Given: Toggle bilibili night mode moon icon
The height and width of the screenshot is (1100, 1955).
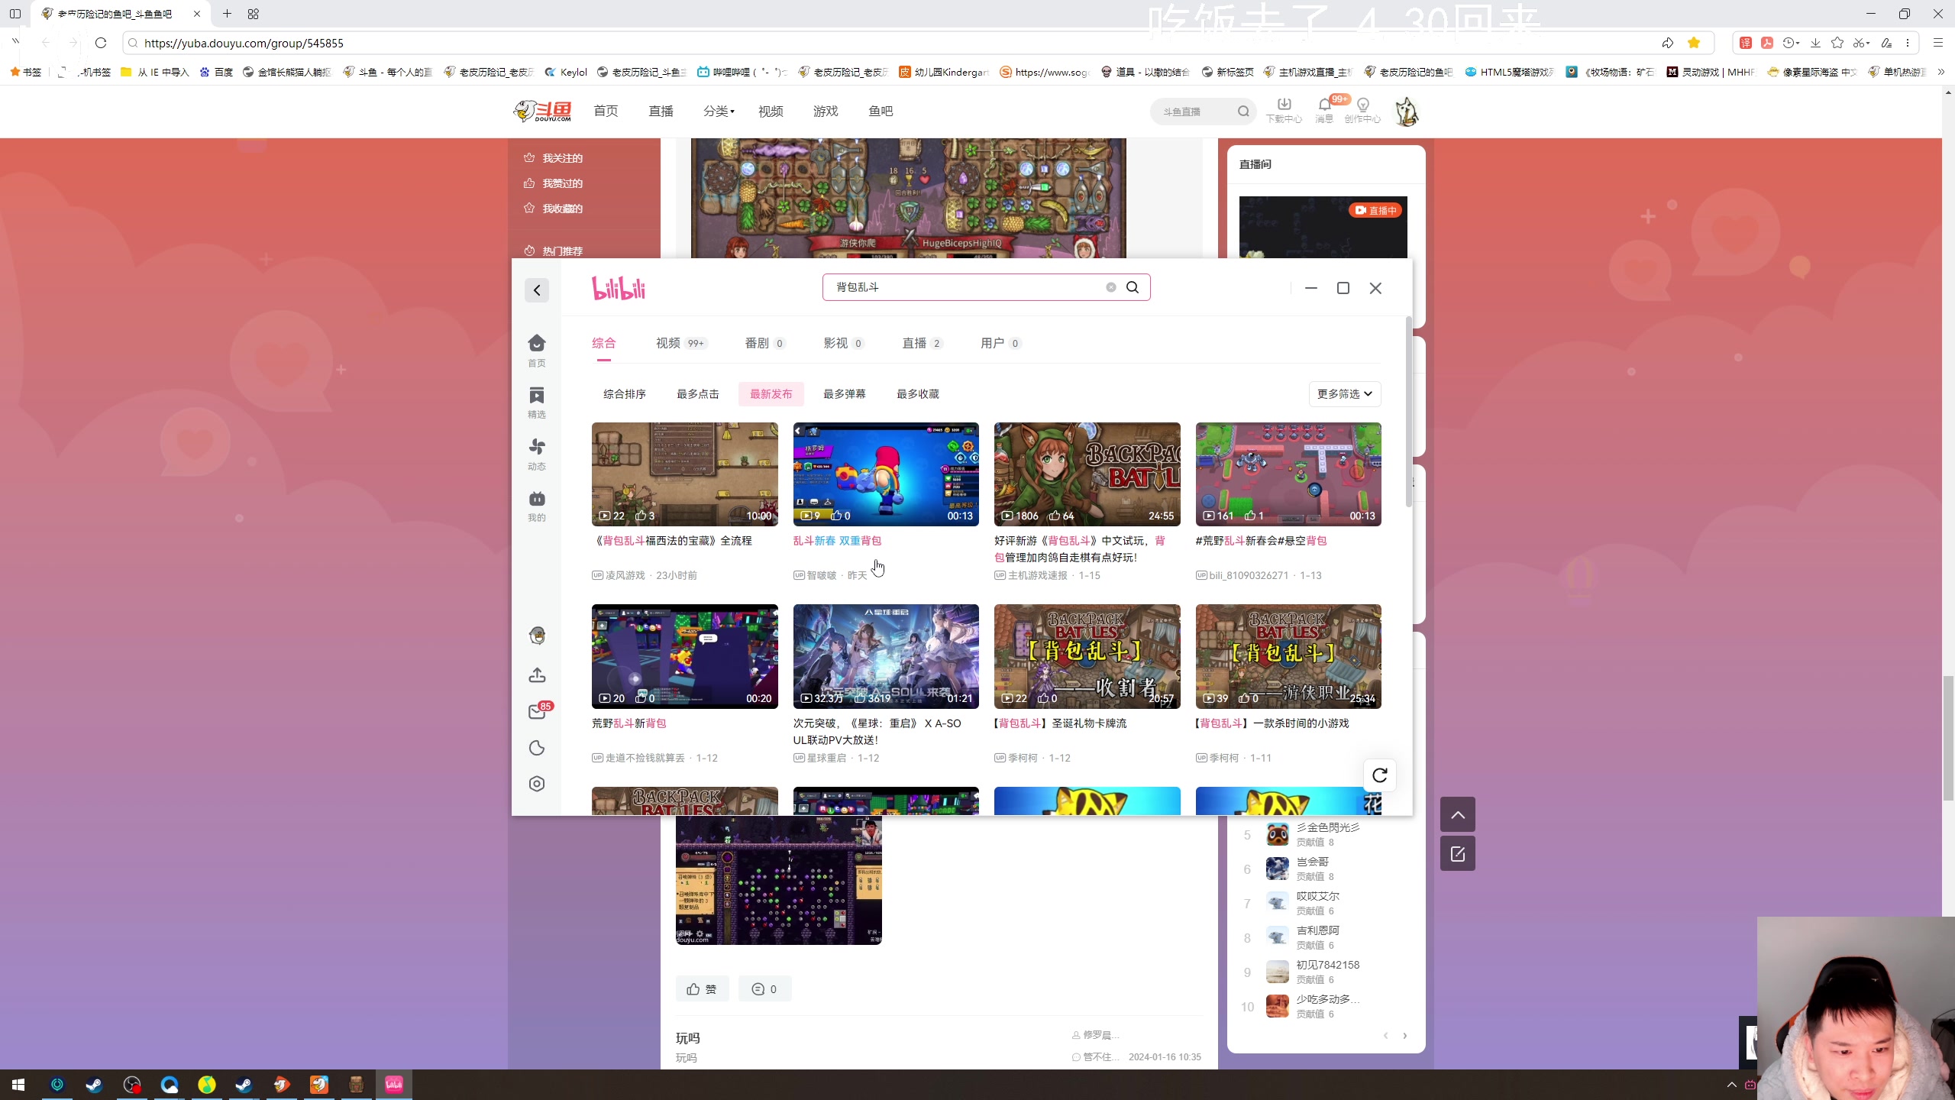Looking at the screenshot, I should 537,748.
